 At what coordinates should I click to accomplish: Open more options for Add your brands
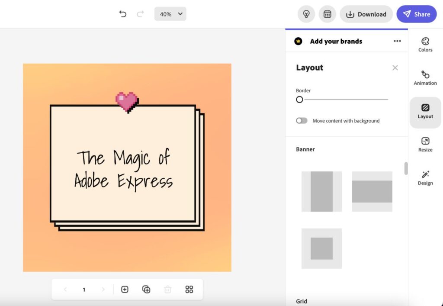tap(397, 41)
